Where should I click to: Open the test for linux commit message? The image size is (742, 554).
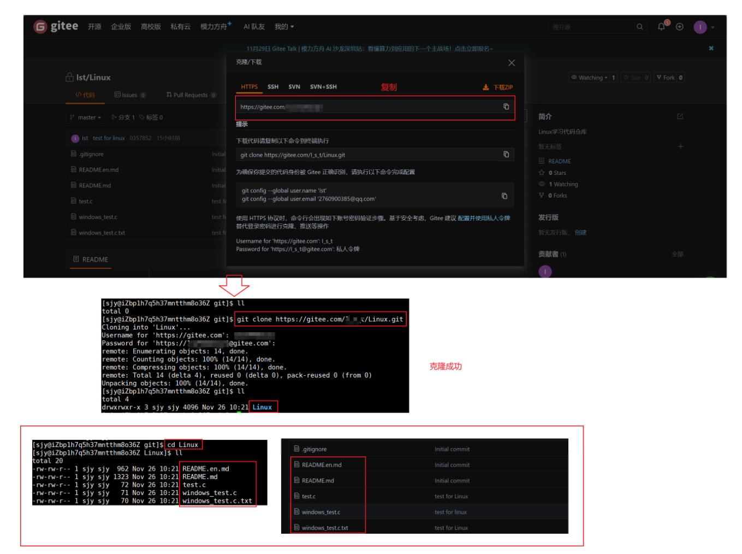pyautogui.click(x=109, y=138)
